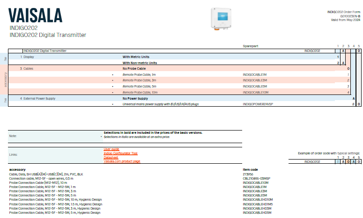363x218 pixels.
Task: Open the Indigo Configurator Tool link
Action: (x=120, y=153)
